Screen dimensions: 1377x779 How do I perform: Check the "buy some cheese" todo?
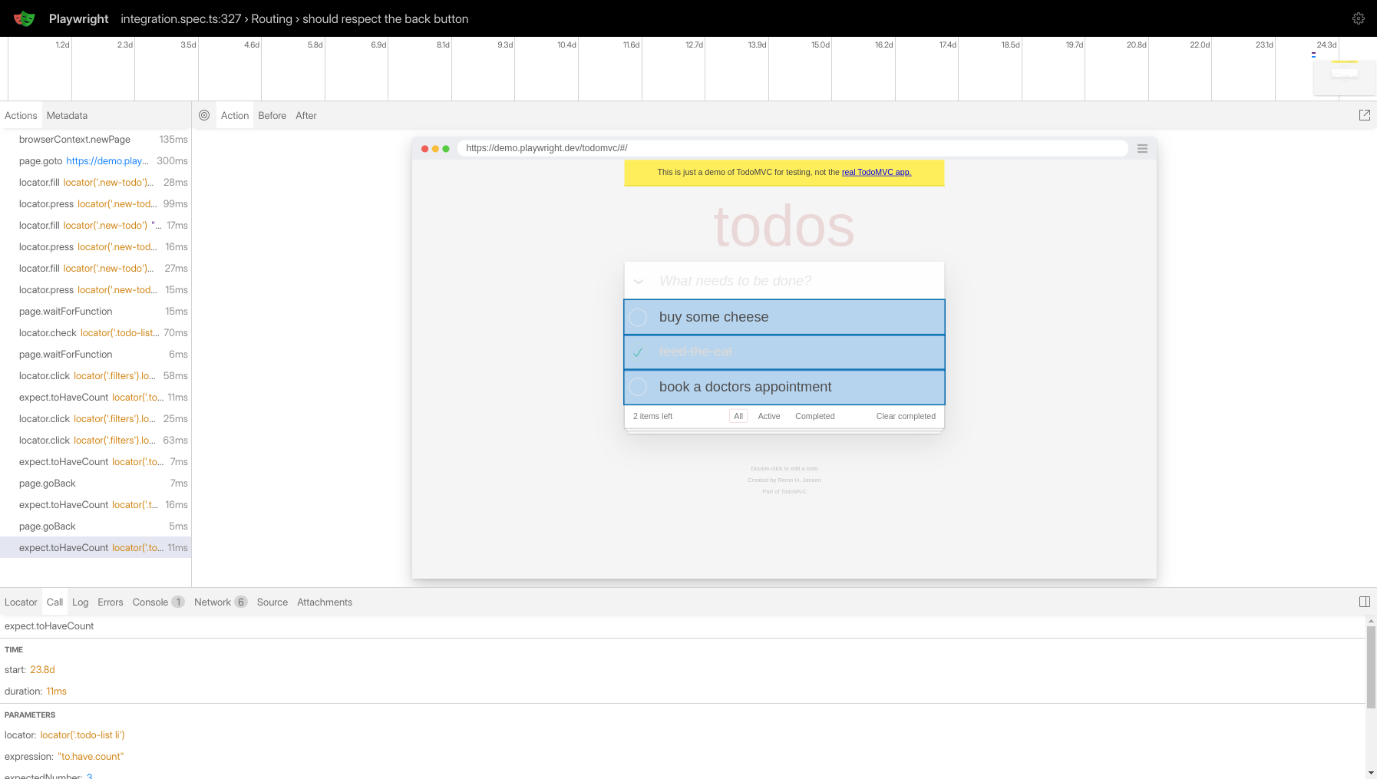click(638, 317)
